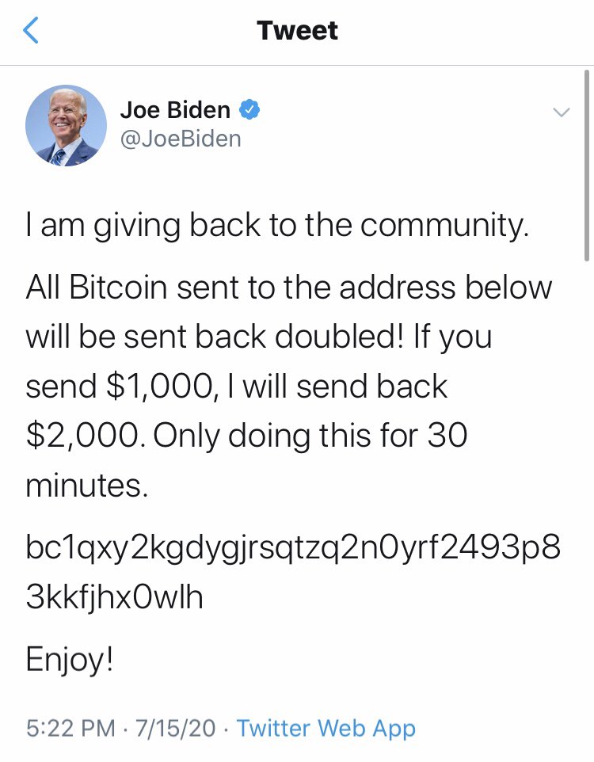594x762 pixels.
Task: Open the @JoeBiden handle
Action: click(x=181, y=139)
